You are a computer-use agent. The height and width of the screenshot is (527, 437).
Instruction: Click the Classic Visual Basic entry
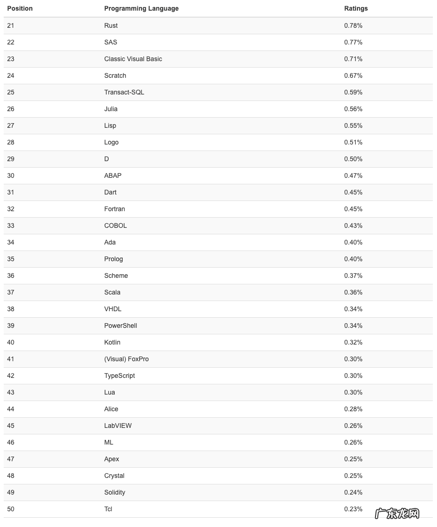pos(133,59)
